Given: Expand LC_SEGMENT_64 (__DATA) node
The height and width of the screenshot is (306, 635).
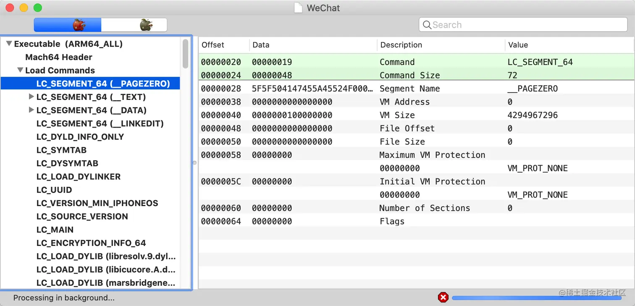Looking at the screenshot, I should click(31, 110).
